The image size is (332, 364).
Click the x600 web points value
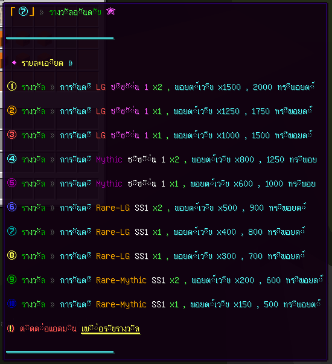point(243,184)
